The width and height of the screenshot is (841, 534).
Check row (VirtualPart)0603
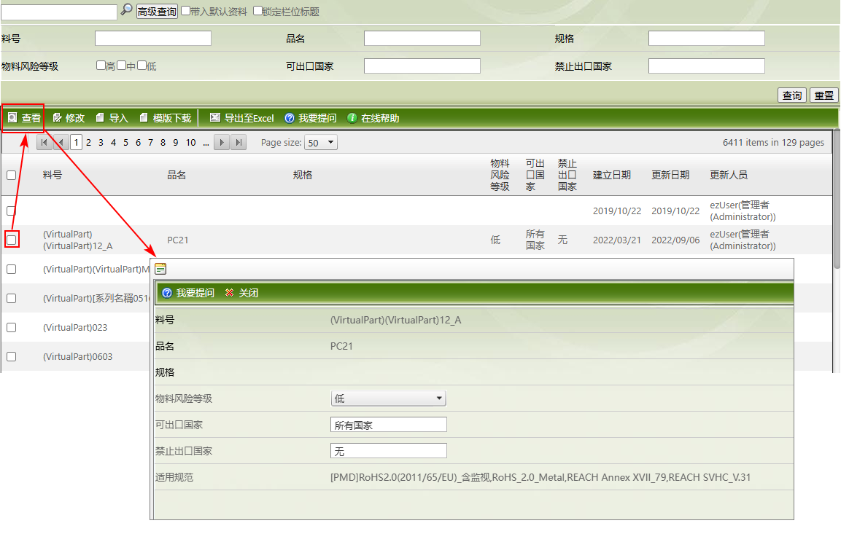11,356
